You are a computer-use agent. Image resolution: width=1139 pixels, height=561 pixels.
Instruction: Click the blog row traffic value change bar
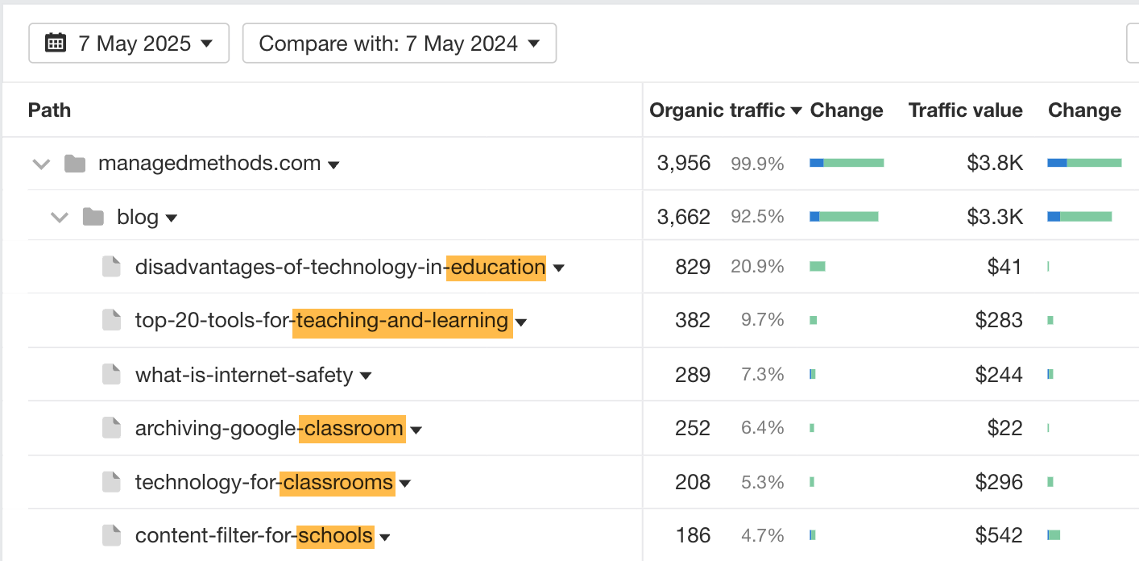click(x=1079, y=217)
